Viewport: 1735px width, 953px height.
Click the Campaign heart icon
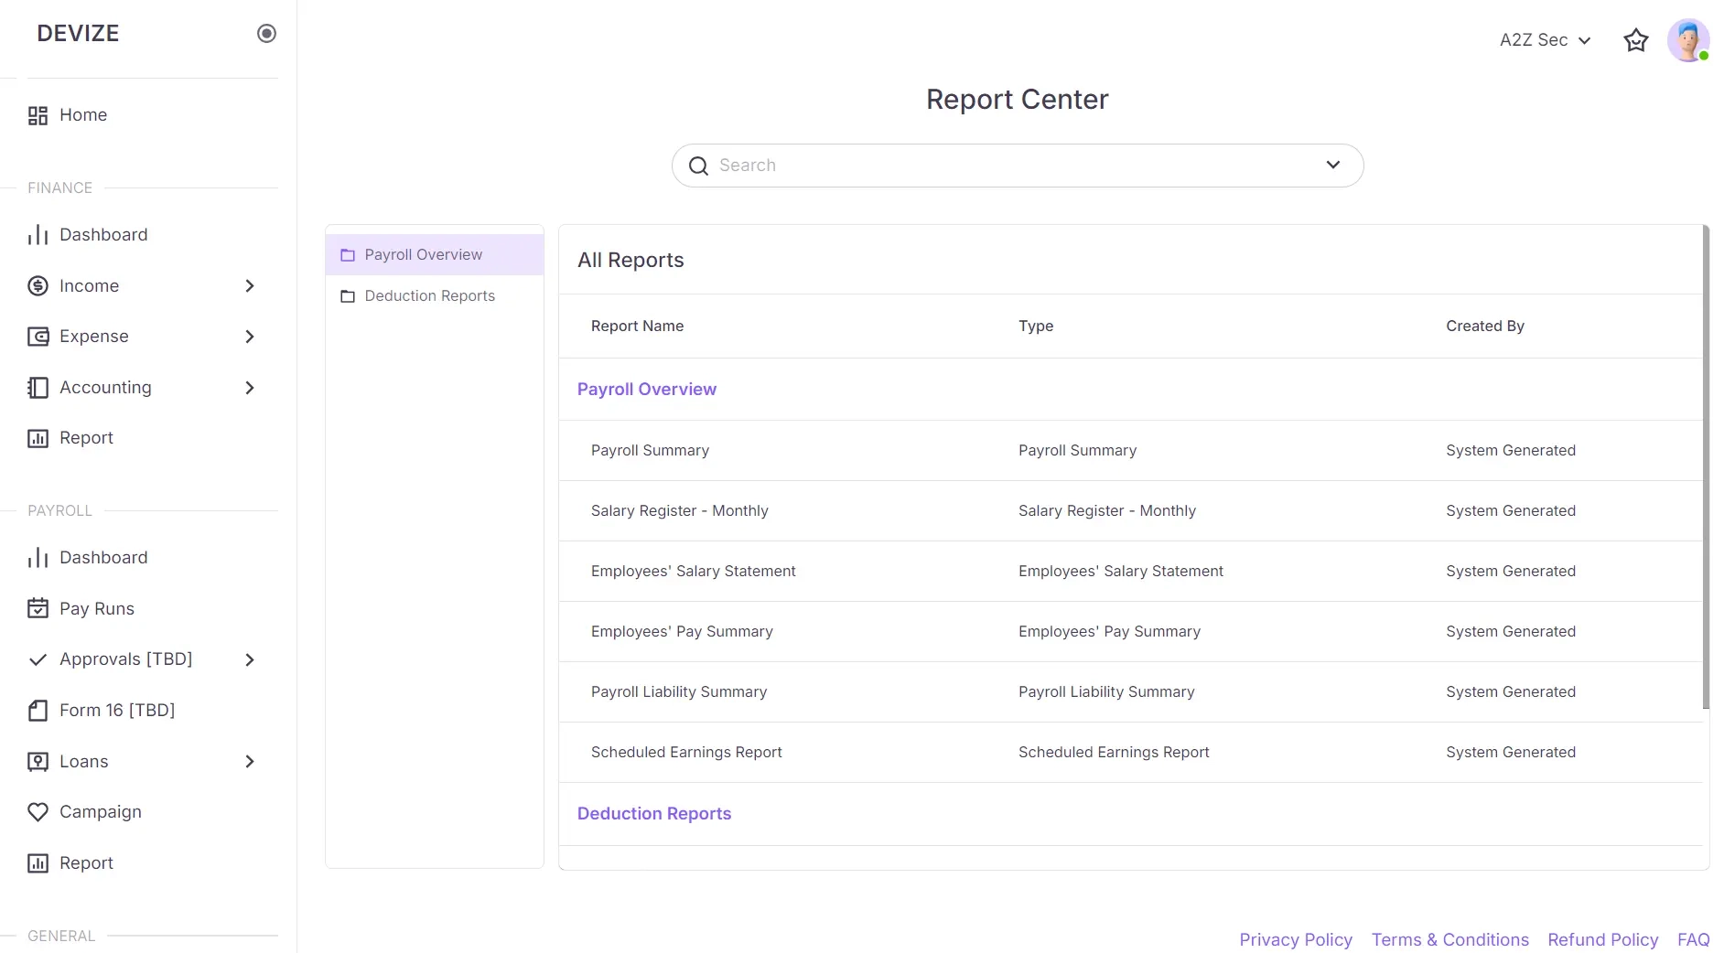click(38, 812)
